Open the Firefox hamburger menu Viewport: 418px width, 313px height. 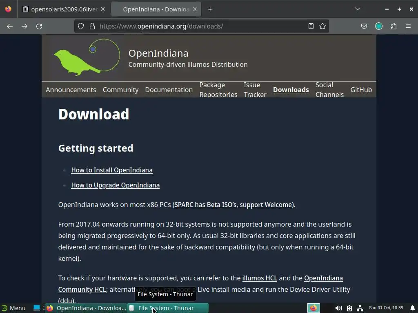tap(408, 26)
